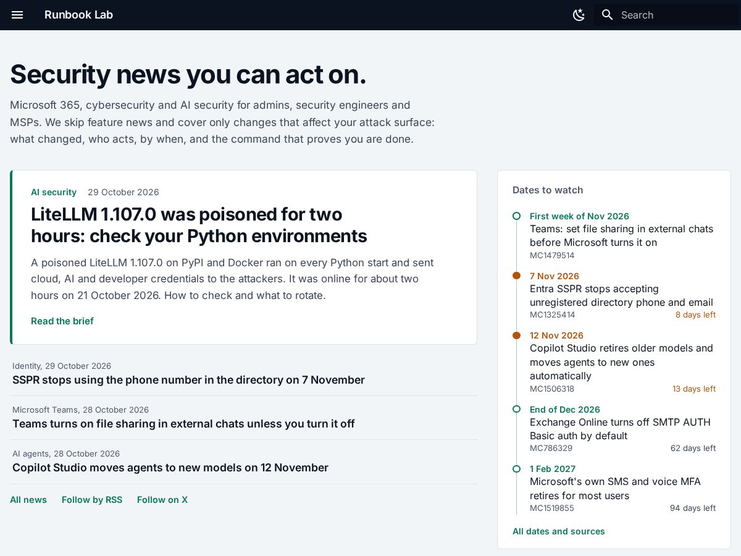Open the LiteLLM 1.107.0 poisoned headline
The width and height of the screenshot is (741, 556).
pyautogui.click(x=199, y=225)
